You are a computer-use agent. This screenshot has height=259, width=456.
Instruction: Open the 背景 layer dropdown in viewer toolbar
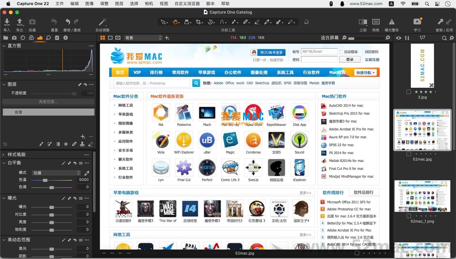click(143, 38)
